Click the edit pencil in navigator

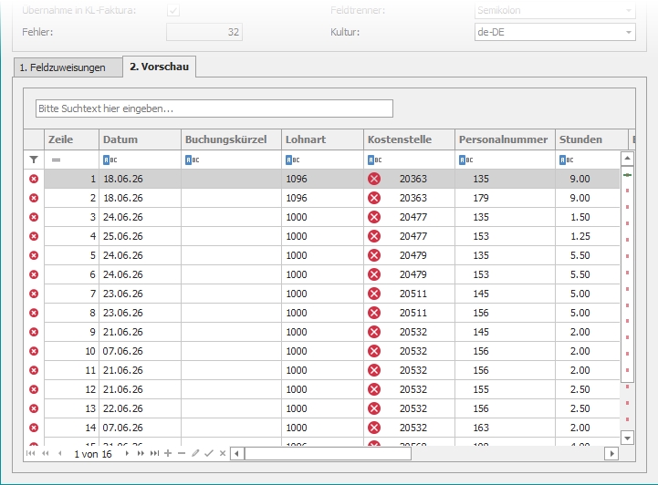pyautogui.click(x=195, y=453)
